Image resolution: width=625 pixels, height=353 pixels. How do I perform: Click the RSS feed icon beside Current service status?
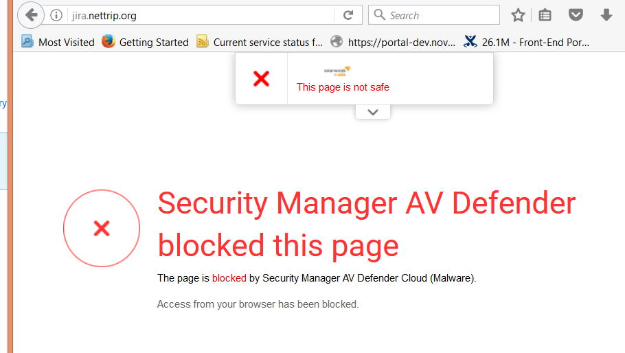[x=203, y=41]
